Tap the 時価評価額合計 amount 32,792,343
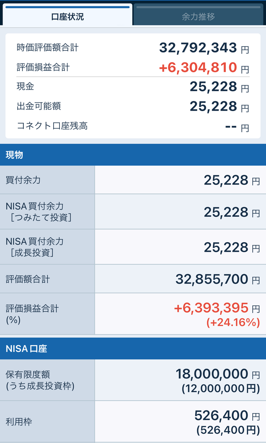 click(x=198, y=48)
